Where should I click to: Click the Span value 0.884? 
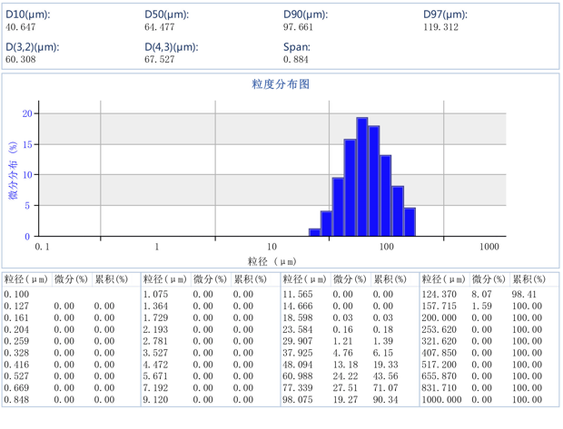[295, 59]
